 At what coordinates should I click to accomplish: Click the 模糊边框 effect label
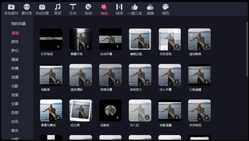click(x=136, y=54)
